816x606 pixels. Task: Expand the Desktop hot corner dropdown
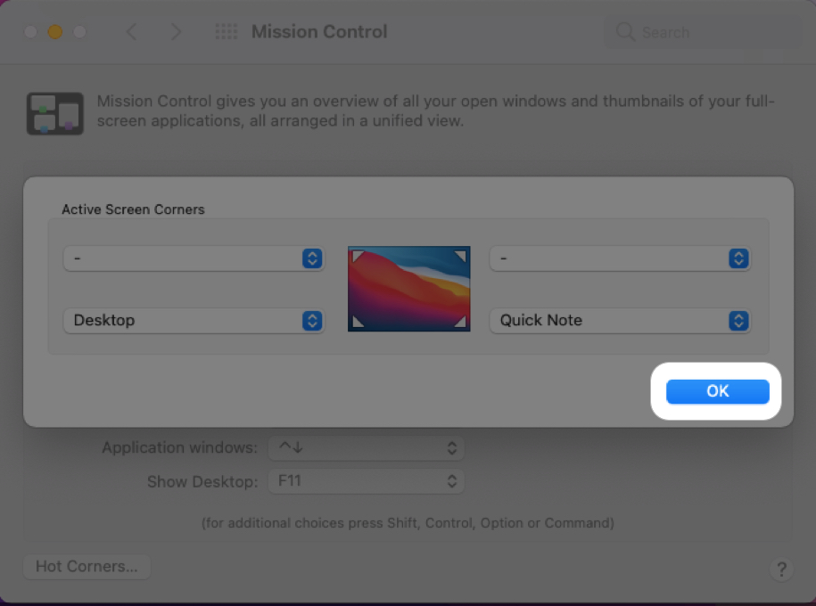click(x=194, y=321)
